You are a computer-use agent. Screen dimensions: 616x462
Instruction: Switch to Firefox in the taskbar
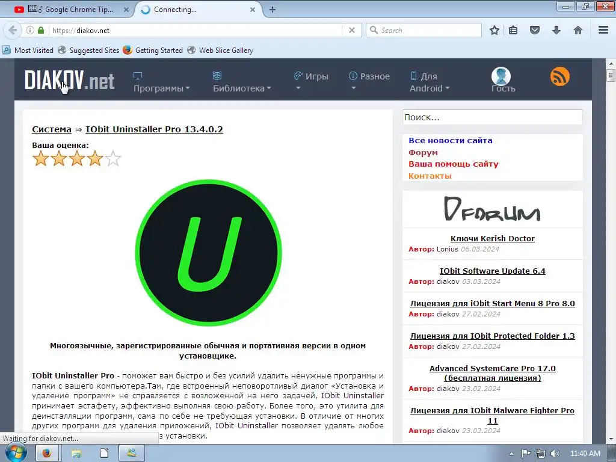tap(47, 454)
